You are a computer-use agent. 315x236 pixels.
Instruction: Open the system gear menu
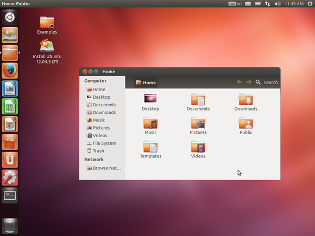[x=310, y=4]
